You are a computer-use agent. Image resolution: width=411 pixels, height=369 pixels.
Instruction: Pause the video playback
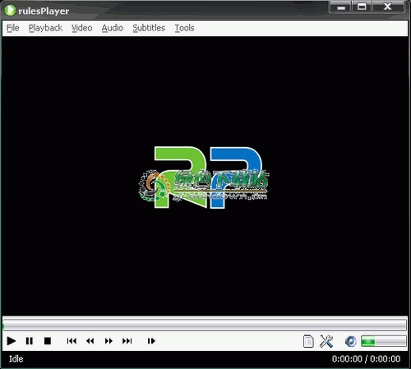[30, 341]
